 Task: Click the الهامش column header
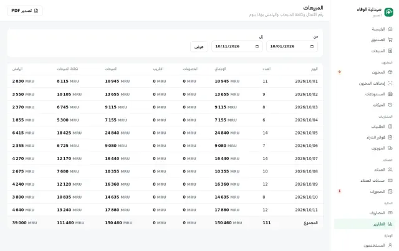(x=17, y=69)
